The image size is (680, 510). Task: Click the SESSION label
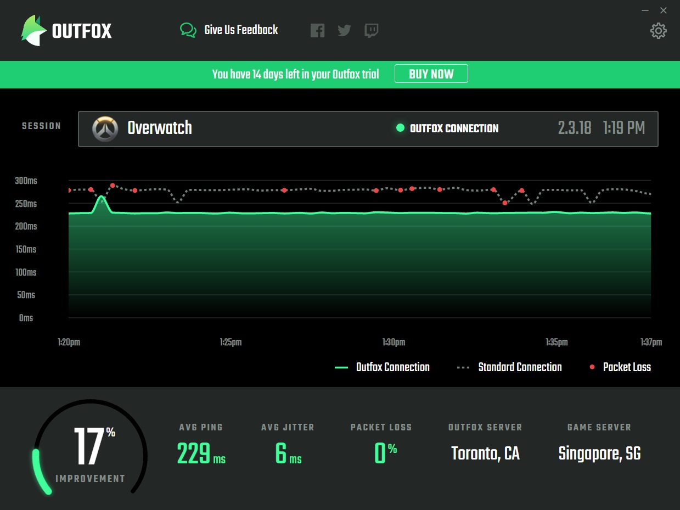pyautogui.click(x=42, y=126)
